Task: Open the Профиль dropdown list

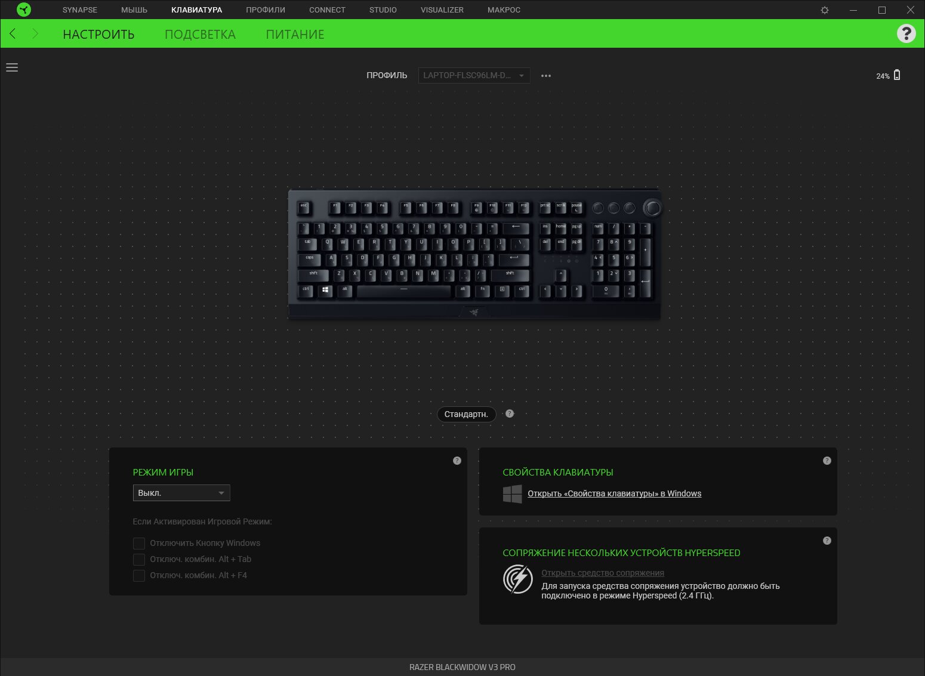Action: click(474, 75)
